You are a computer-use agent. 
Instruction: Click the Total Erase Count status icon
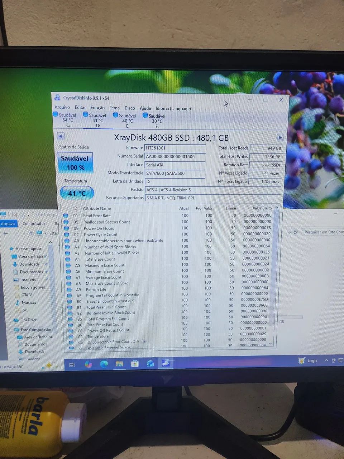pos(67,259)
